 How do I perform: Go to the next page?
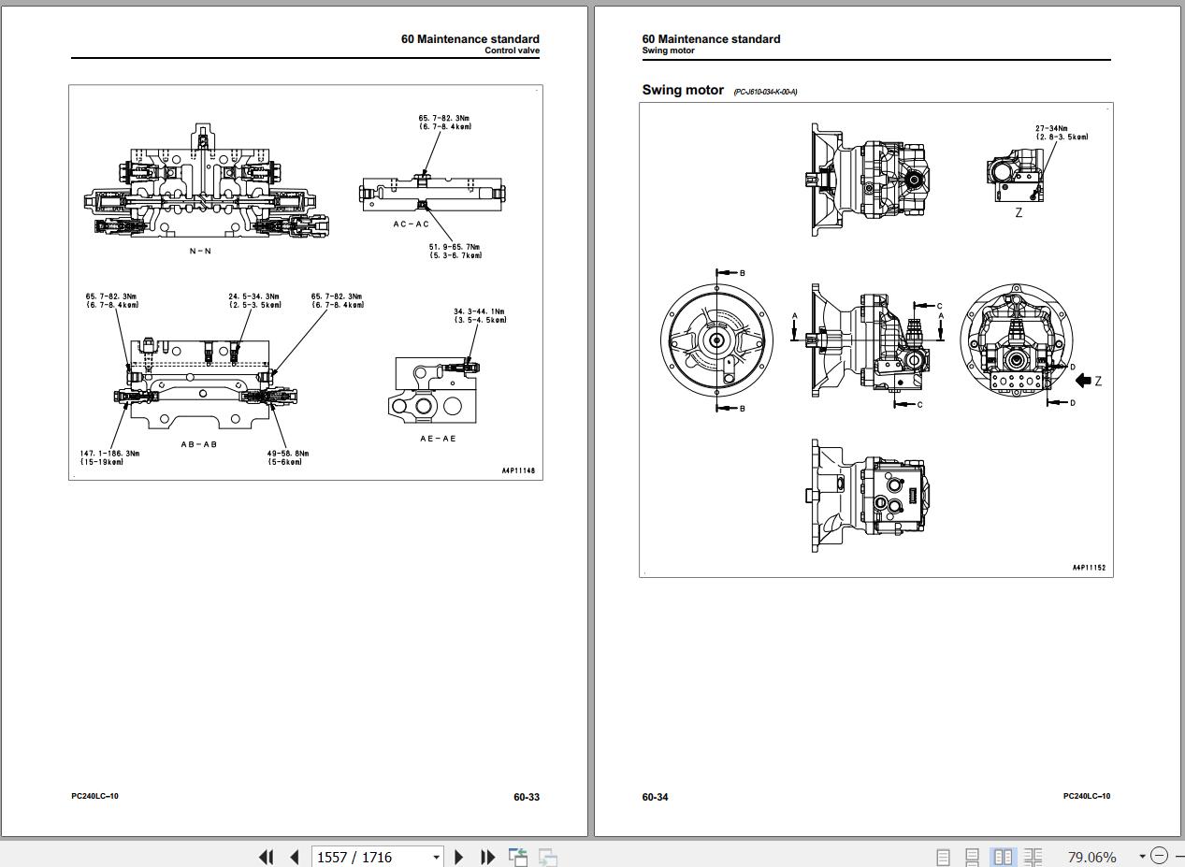click(458, 857)
